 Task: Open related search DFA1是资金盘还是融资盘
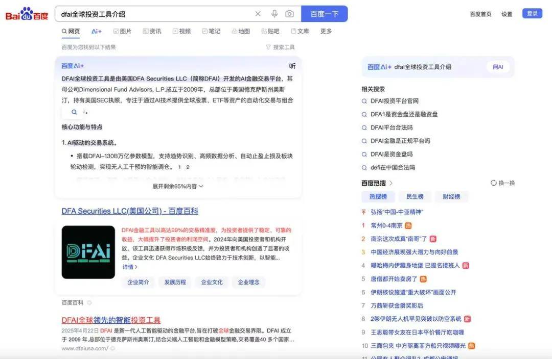tap(404, 114)
